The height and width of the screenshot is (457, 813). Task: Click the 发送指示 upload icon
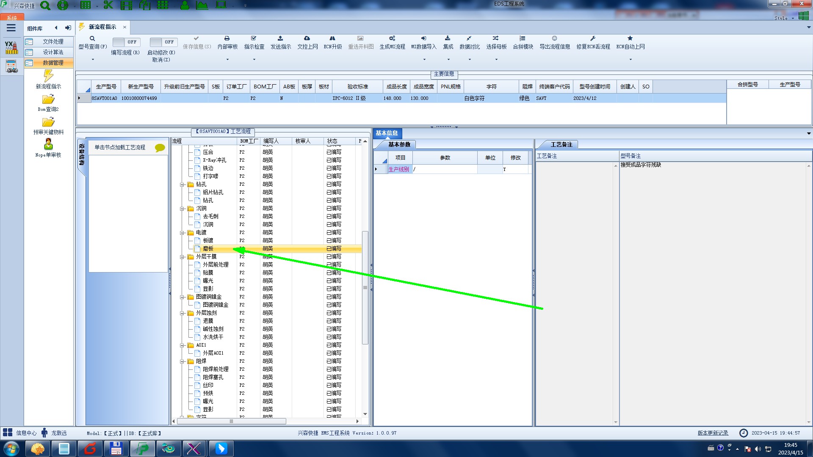tap(280, 39)
